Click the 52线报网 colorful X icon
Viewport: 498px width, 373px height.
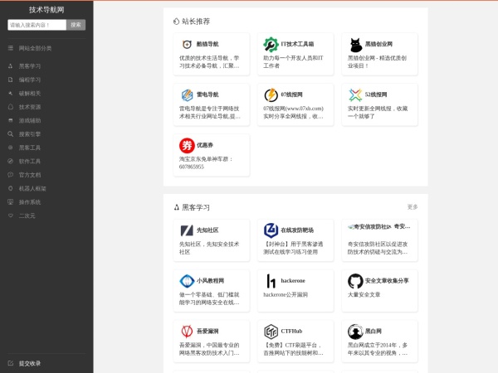tap(355, 94)
